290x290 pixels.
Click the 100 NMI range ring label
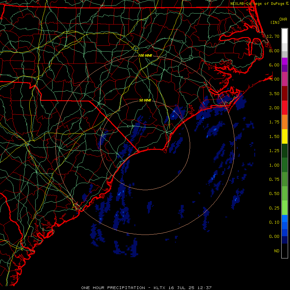point(145,55)
